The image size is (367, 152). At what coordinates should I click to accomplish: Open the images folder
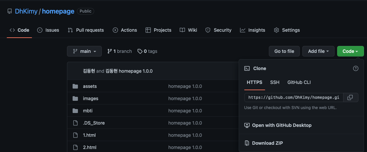91,98
